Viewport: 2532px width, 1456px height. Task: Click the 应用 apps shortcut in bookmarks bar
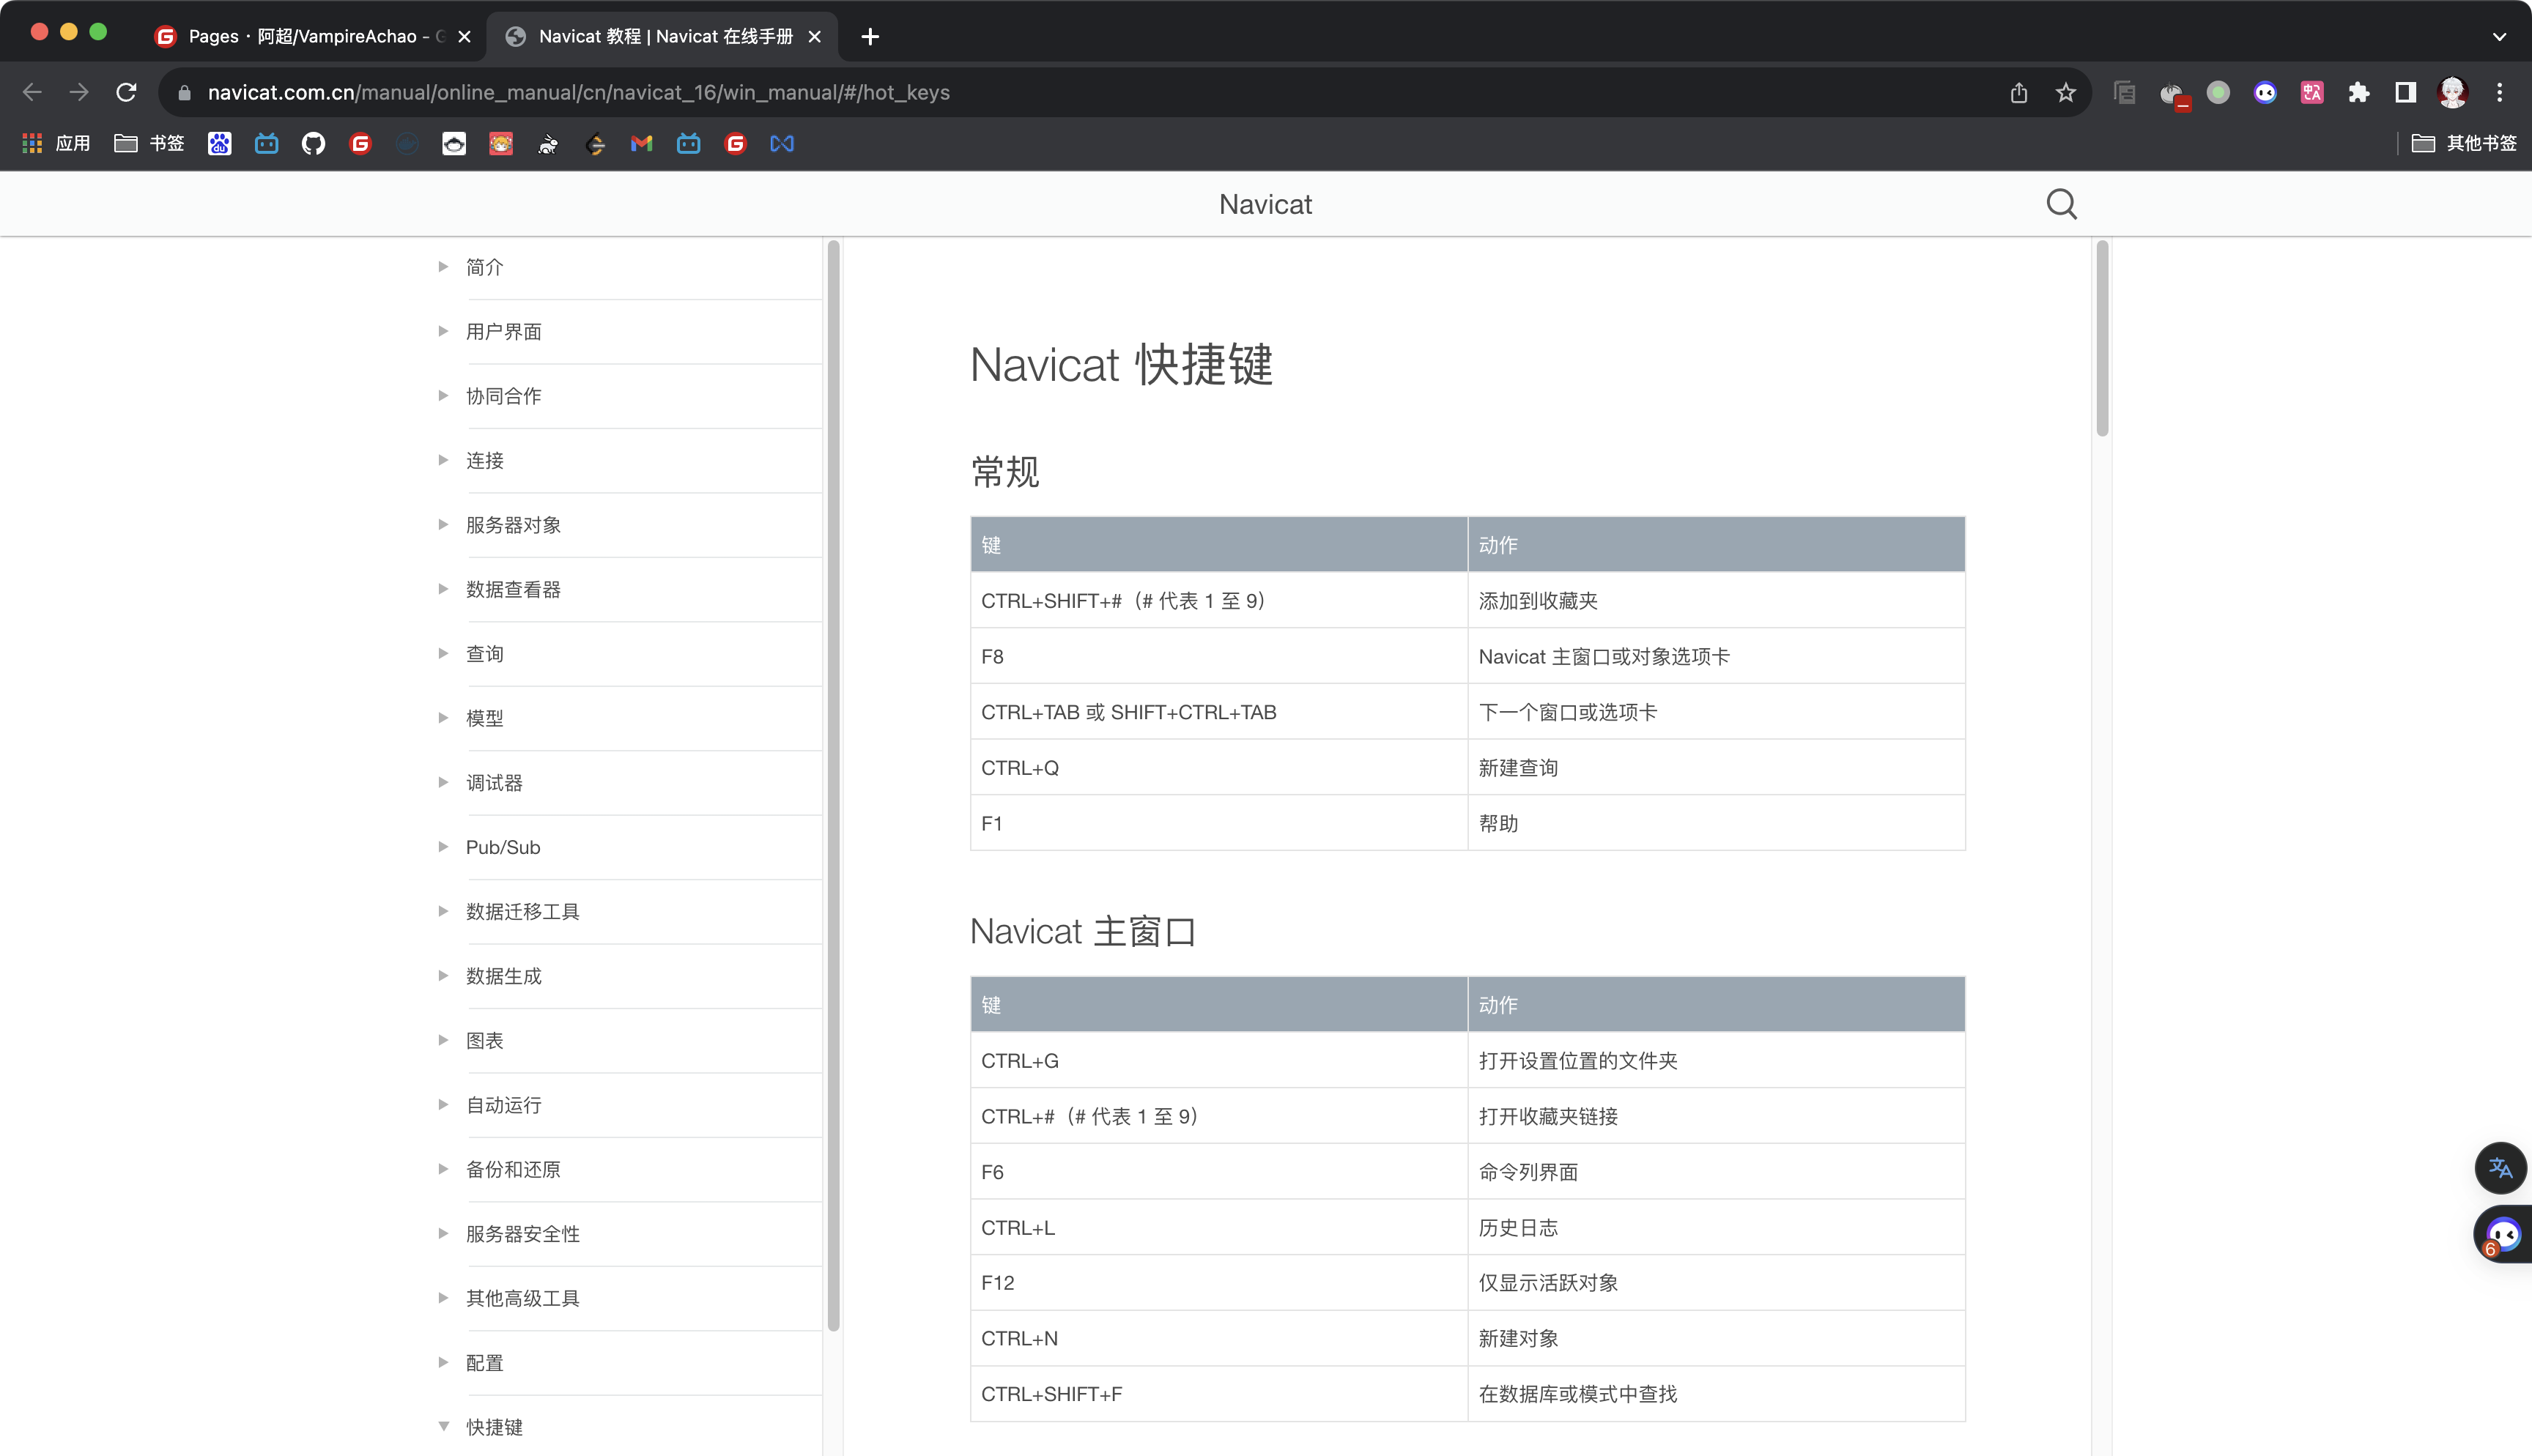pyautogui.click(x=57, y=144)
